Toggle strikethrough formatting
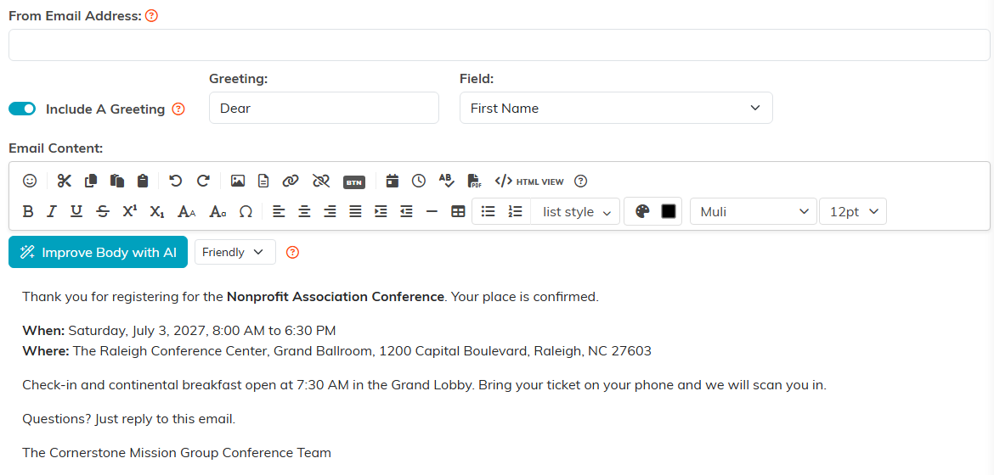 pyautogui.click(x=103, y=211)
